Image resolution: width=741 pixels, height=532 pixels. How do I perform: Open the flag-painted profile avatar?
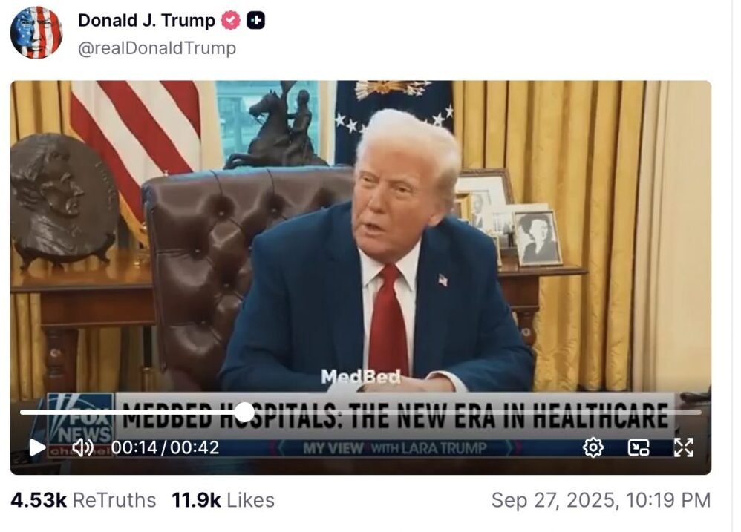[36, 32]
